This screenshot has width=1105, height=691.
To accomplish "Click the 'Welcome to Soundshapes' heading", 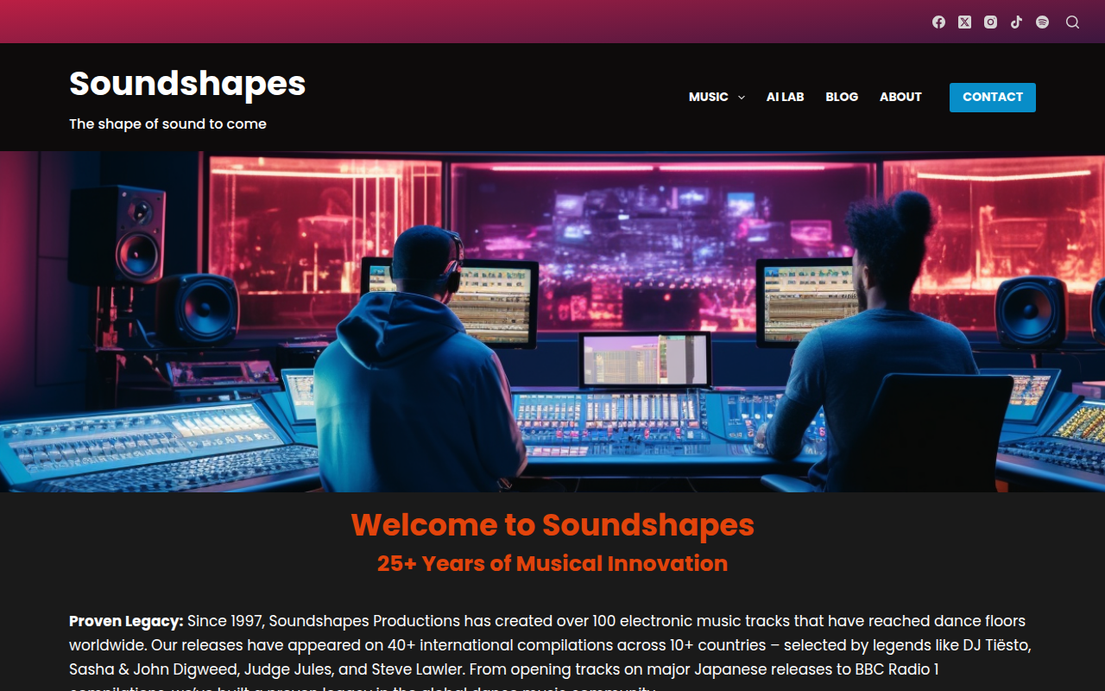I will (552, 524).
